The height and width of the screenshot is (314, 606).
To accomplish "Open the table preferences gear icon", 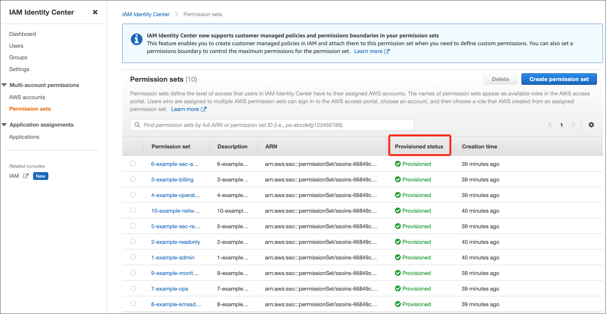I will click(591, 125).
